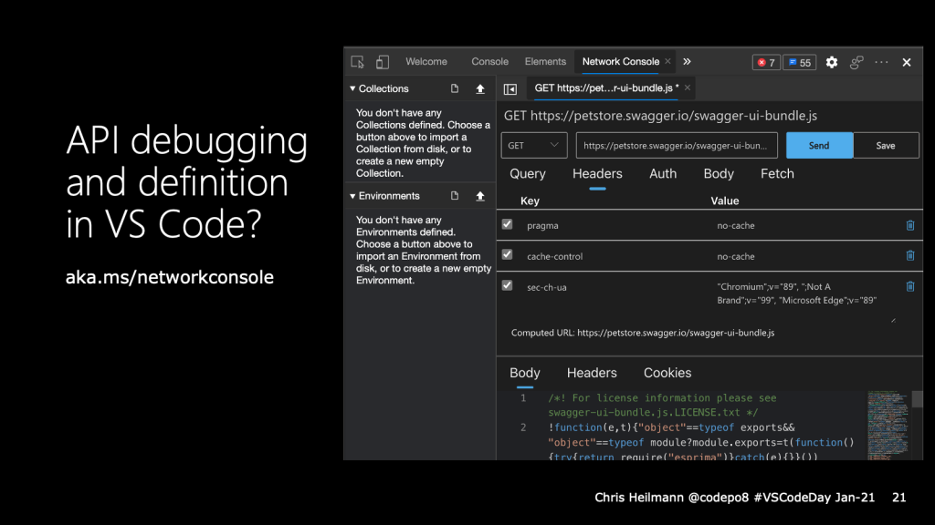
Task: Grab the sec-ch-ua text area resize handle
Action: click(x=893, y=320)
